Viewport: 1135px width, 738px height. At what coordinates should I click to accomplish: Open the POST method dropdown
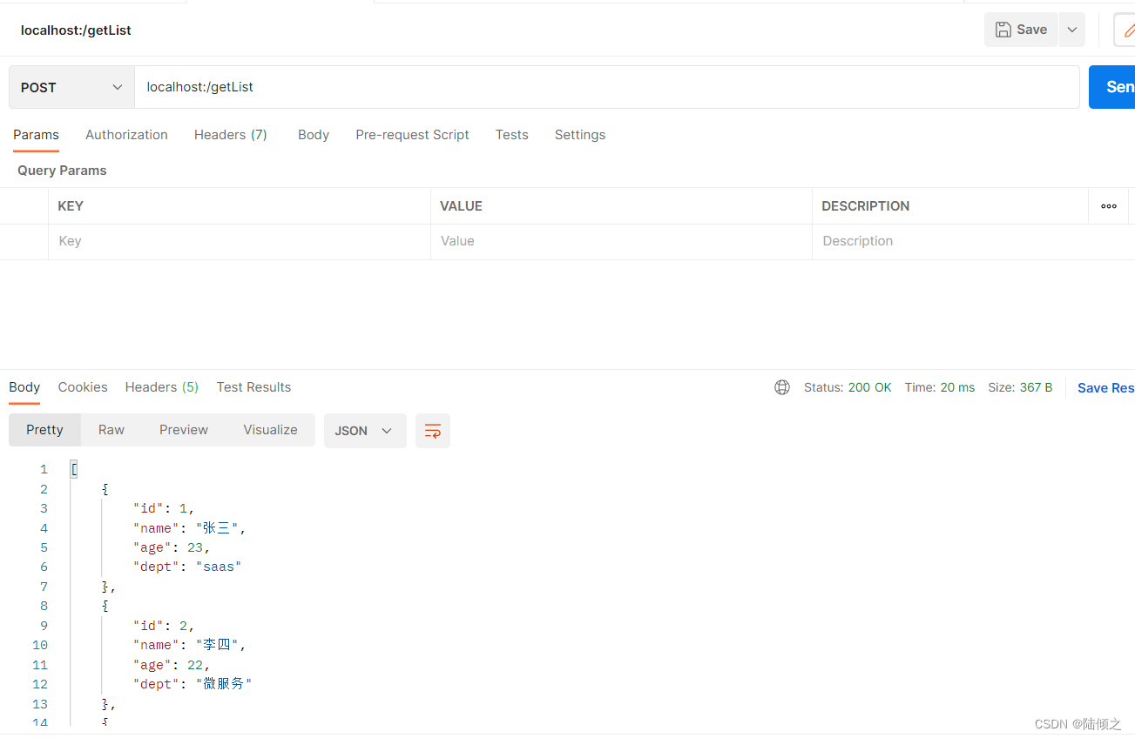pyautogui.click(x=71, y=87)
